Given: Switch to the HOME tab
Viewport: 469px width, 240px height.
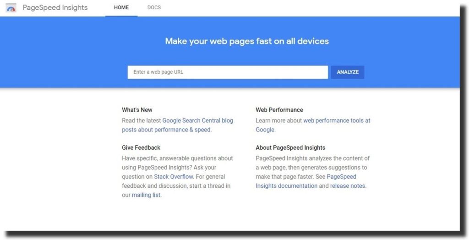Looking at the screenshot, I should click(x=121, y=8).
